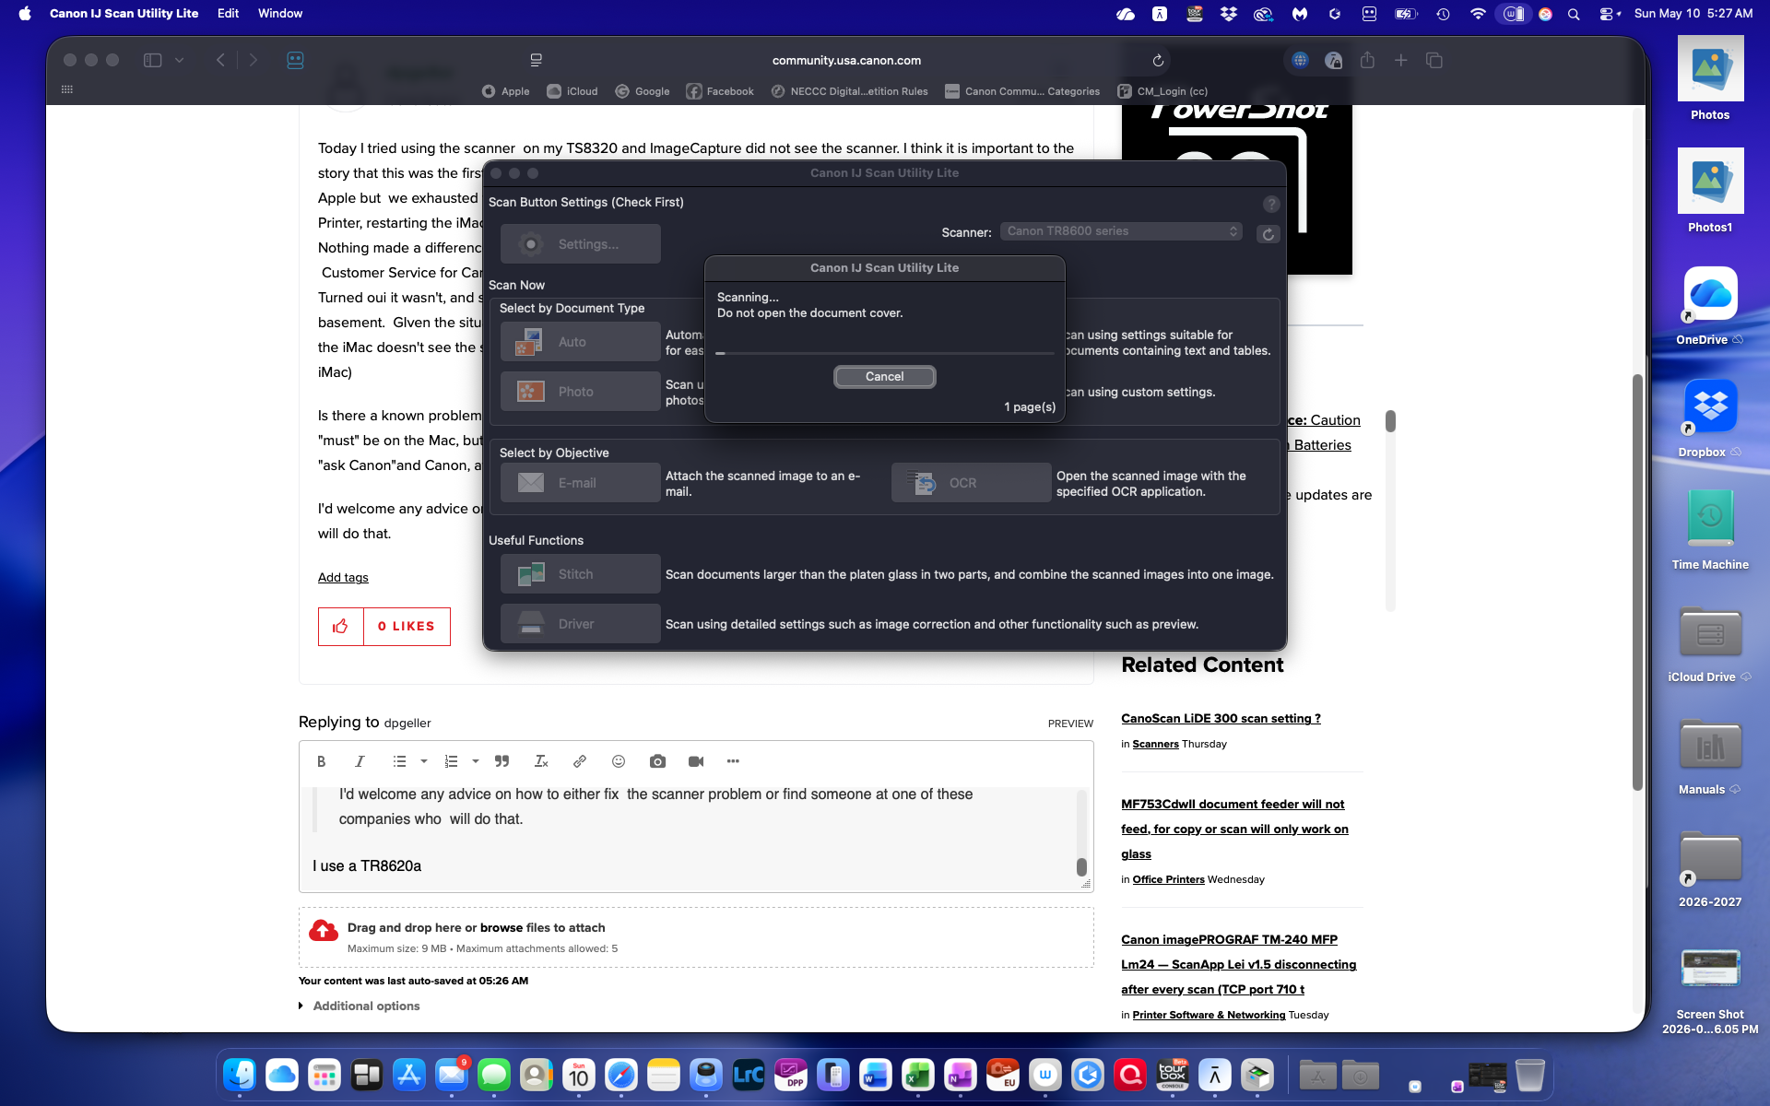Image resolution: width=1770 pixels, height=1106 pixels.
Task: Open the Scanner selection dropdown
Action: [x=1121, y=231]
